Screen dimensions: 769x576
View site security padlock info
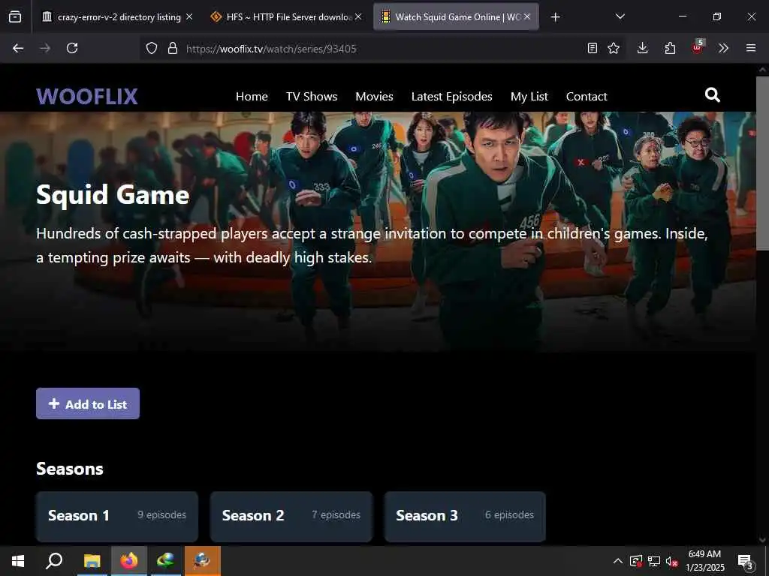click(x=172, y=48)
